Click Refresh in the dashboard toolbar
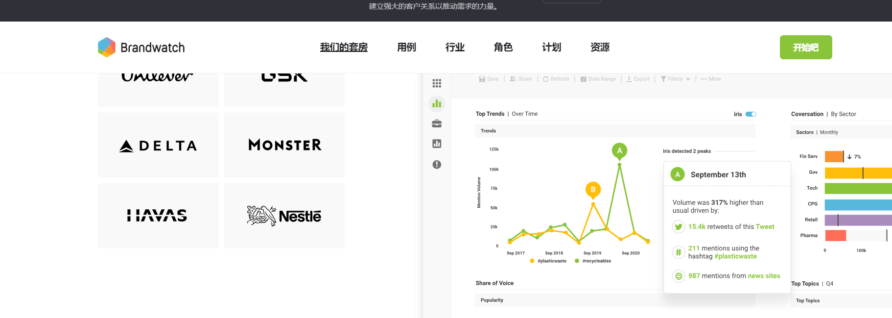Viewport: 892px width, 318px height. tap(556, 79)
